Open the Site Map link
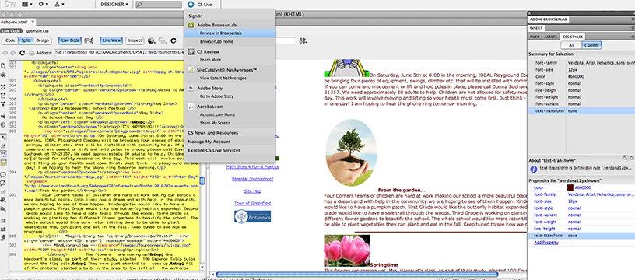The width and height of the screenshot is (635, 280). 252,191
